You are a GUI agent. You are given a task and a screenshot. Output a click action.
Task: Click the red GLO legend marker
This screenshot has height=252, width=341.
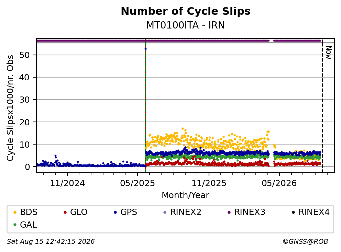pyautogui.click(x=65, y=212)
